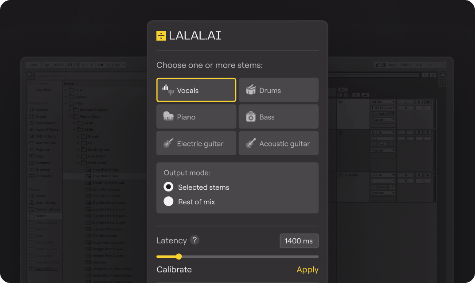
Task: Click the Latency slider handle
Action: 179,256
